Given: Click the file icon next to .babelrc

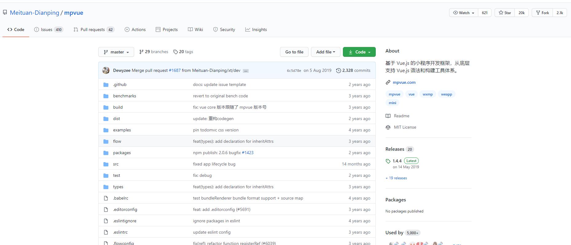Looking at the screenshot, I should tap(106, 198).
